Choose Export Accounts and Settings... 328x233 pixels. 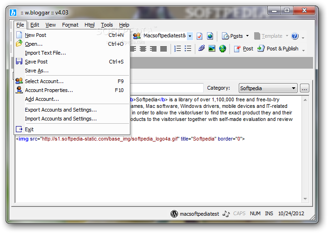pos(72,110)
